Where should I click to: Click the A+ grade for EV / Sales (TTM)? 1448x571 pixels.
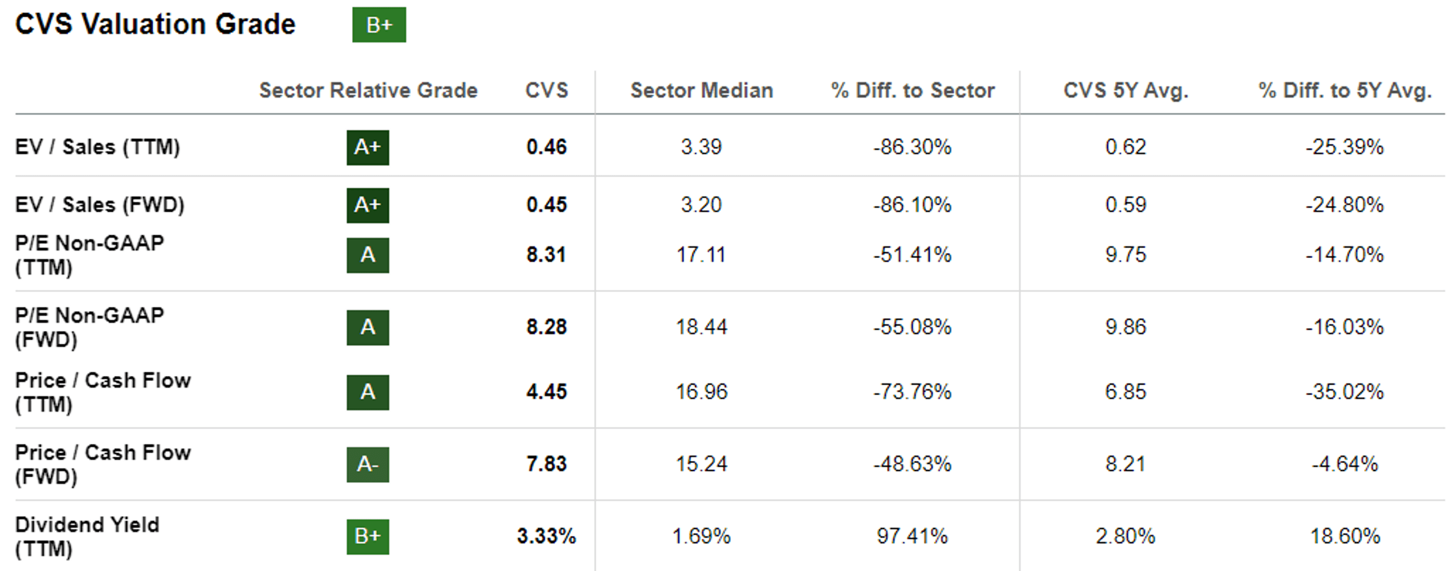pyautogui.click(x=368, y=148)
